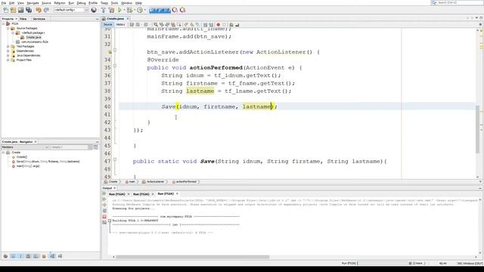The image size is (484, 272).
Task: Click Find Previous Occurrence in editor toolbar
Action: coord(161,25)
